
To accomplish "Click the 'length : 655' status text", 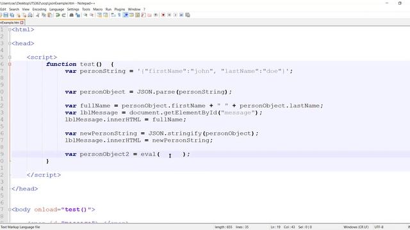I will click(x=224, y=227).
